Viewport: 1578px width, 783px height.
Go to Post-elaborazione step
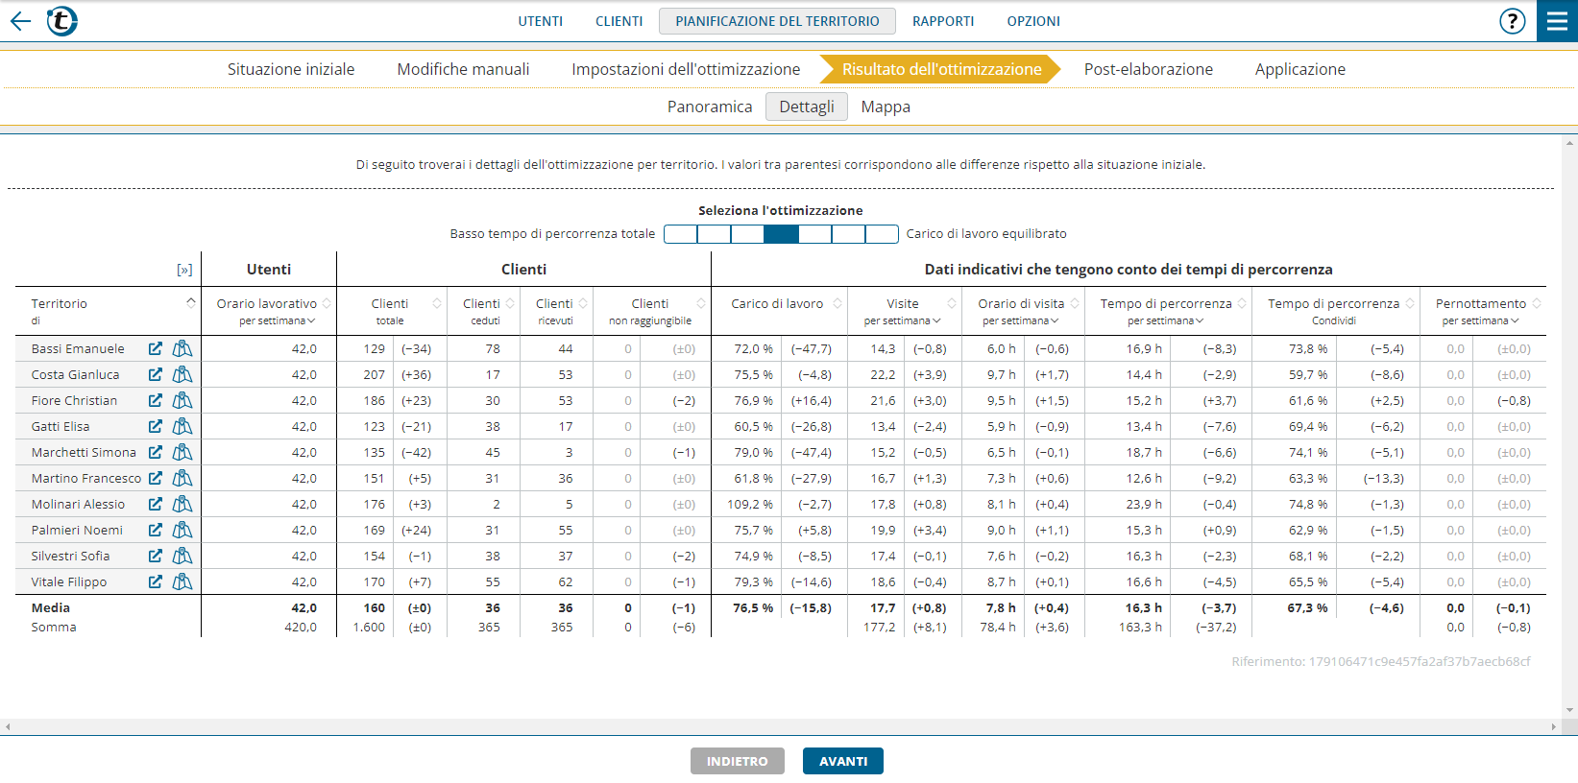click(1149, 69)
